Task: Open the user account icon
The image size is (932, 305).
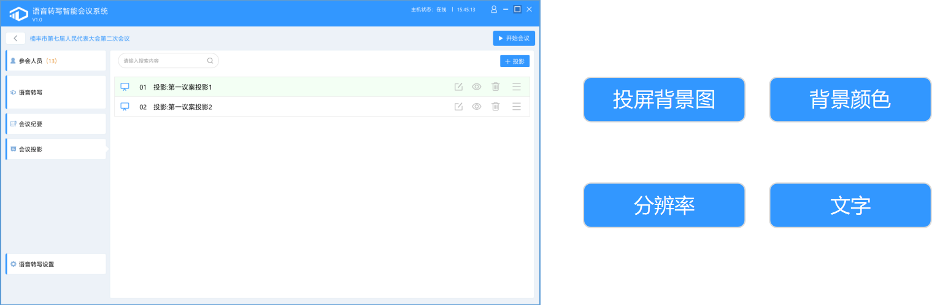Action: pyautogui.click(x=494, y=10)
